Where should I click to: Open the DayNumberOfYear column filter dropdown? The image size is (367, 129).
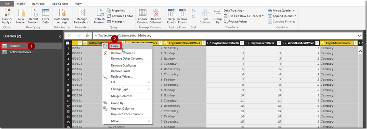pos(279,43)
